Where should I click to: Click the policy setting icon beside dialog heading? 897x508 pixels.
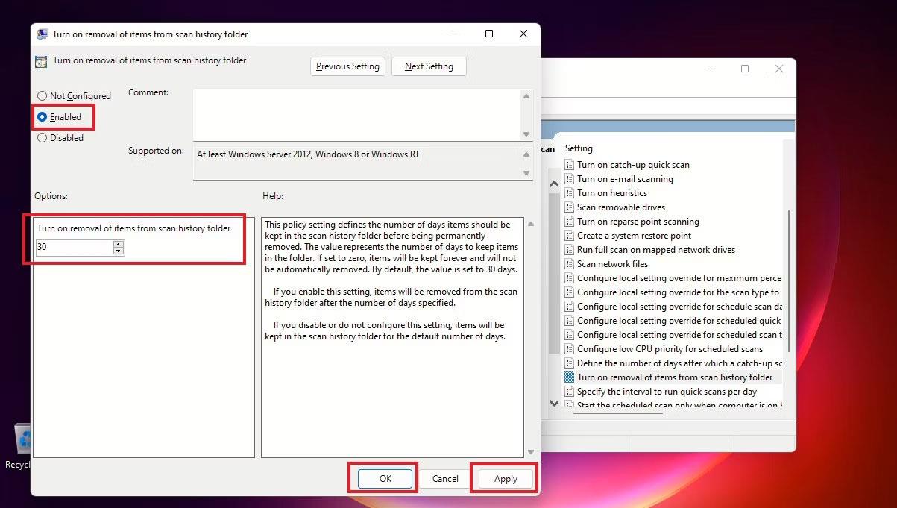[42, 62]
